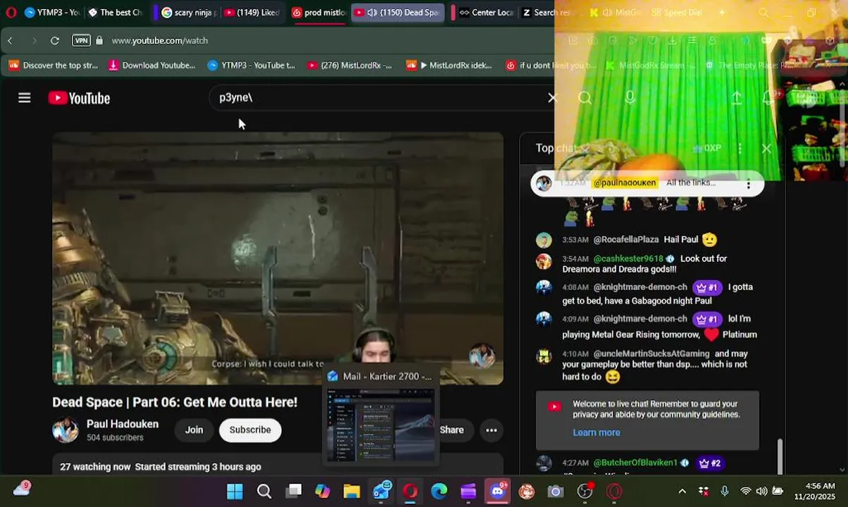This screenshot has width=848, height=507.
Task: Open Discover the top str... bookmark
Action: pos(54,65)
